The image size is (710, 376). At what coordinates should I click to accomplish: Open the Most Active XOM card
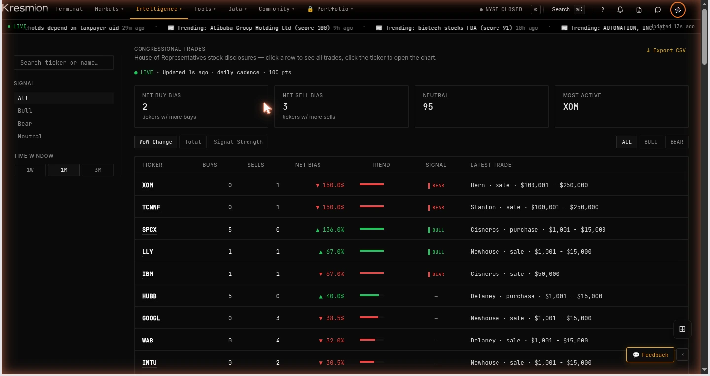pos(622,106)
